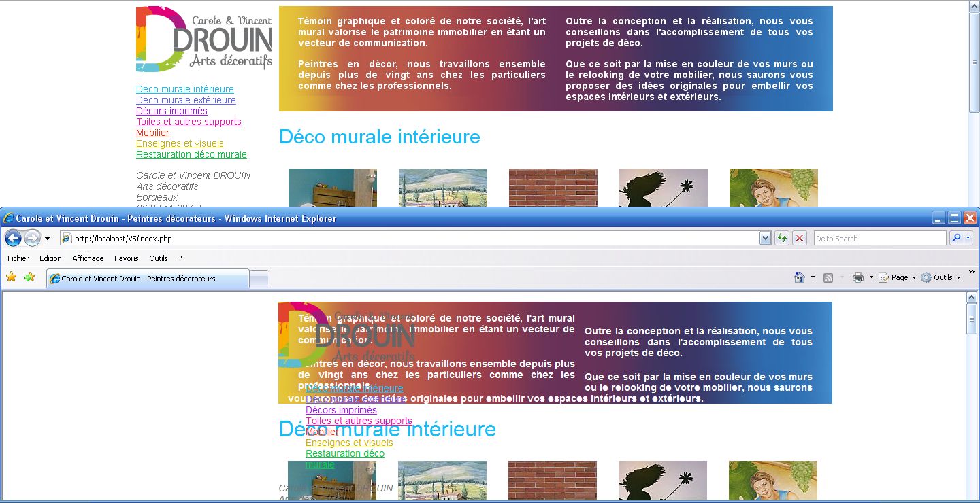Open Déco murale intérieure link in background page

coord(185,89)
